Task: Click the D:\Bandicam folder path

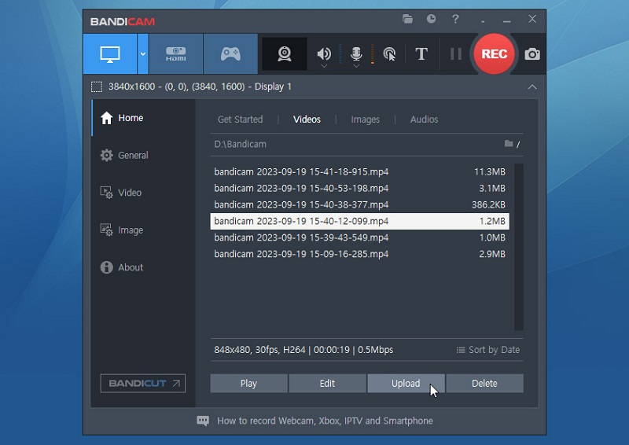Action: (240, 144)
